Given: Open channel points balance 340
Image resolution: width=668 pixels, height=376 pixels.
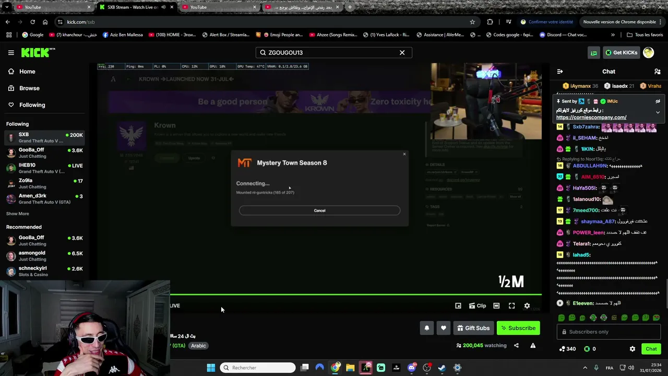Looking at the screenshot, I should (x=567, y=349).
